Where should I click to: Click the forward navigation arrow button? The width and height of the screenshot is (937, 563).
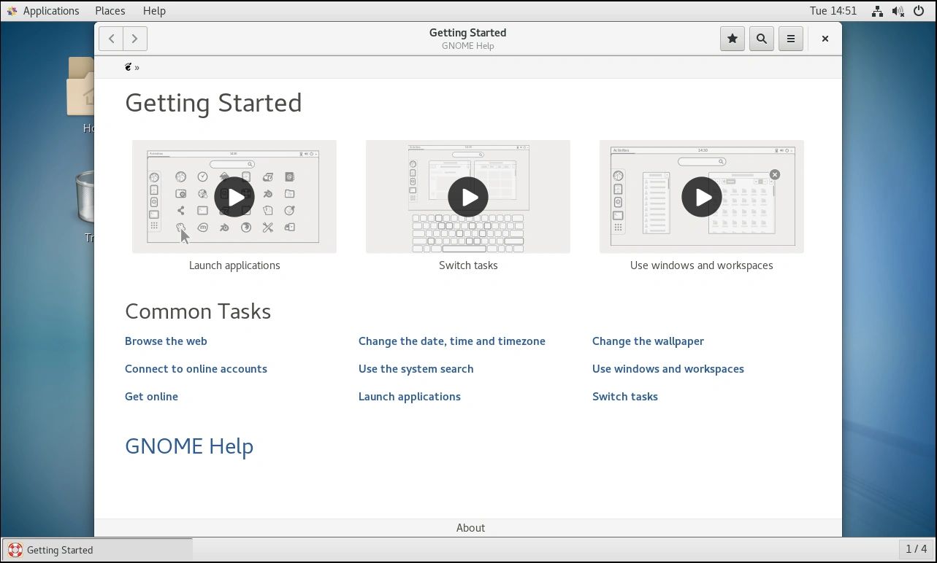coord(135,39)
